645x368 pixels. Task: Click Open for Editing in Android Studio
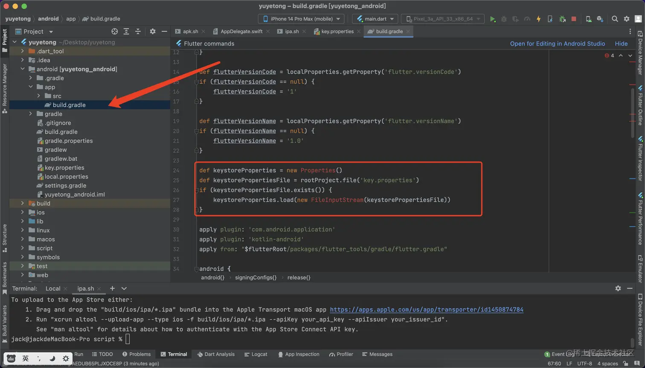tap(557, 43)
